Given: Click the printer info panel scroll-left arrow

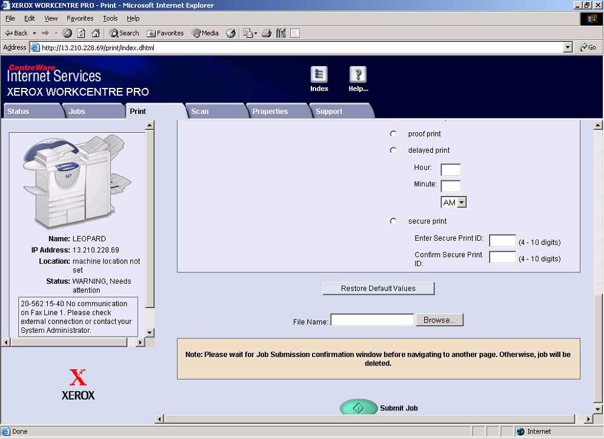Looking at the screenshot, I should pyautogui.click(x=6, y=342).
